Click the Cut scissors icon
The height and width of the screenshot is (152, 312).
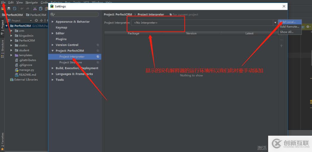pos(35,9)
